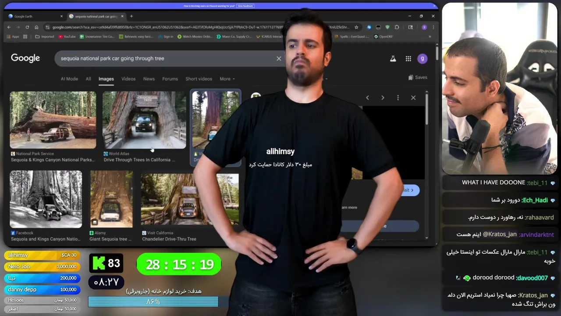Click the green Kick logo counter
561x316 pixels.
point(106,263)
